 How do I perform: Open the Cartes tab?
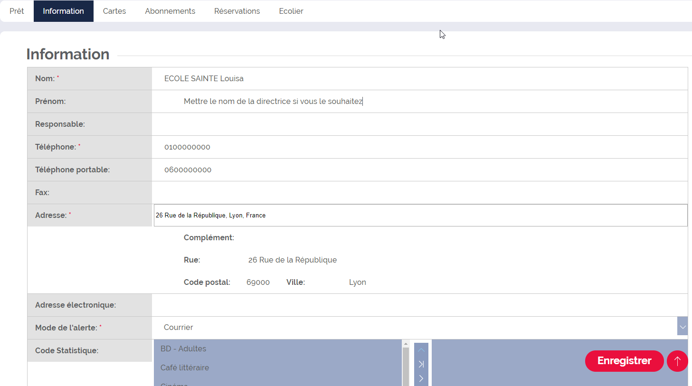(x=114, y=11)
